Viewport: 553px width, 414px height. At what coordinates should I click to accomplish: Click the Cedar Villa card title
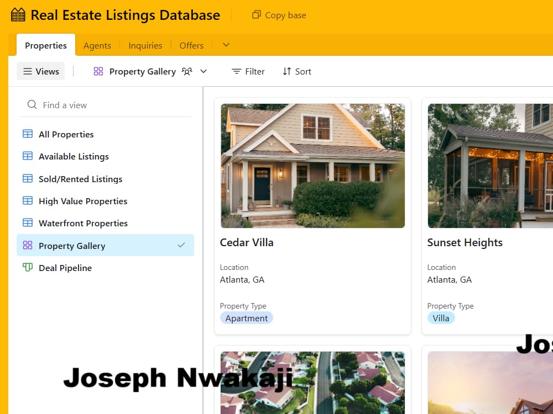(x=247, y=242)
